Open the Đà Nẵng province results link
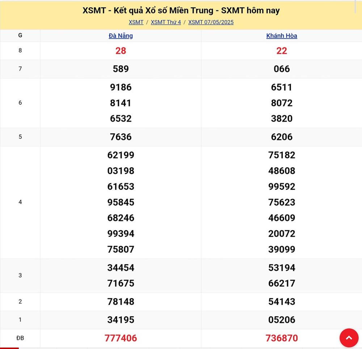362x349 pixels. coord(121,36)
